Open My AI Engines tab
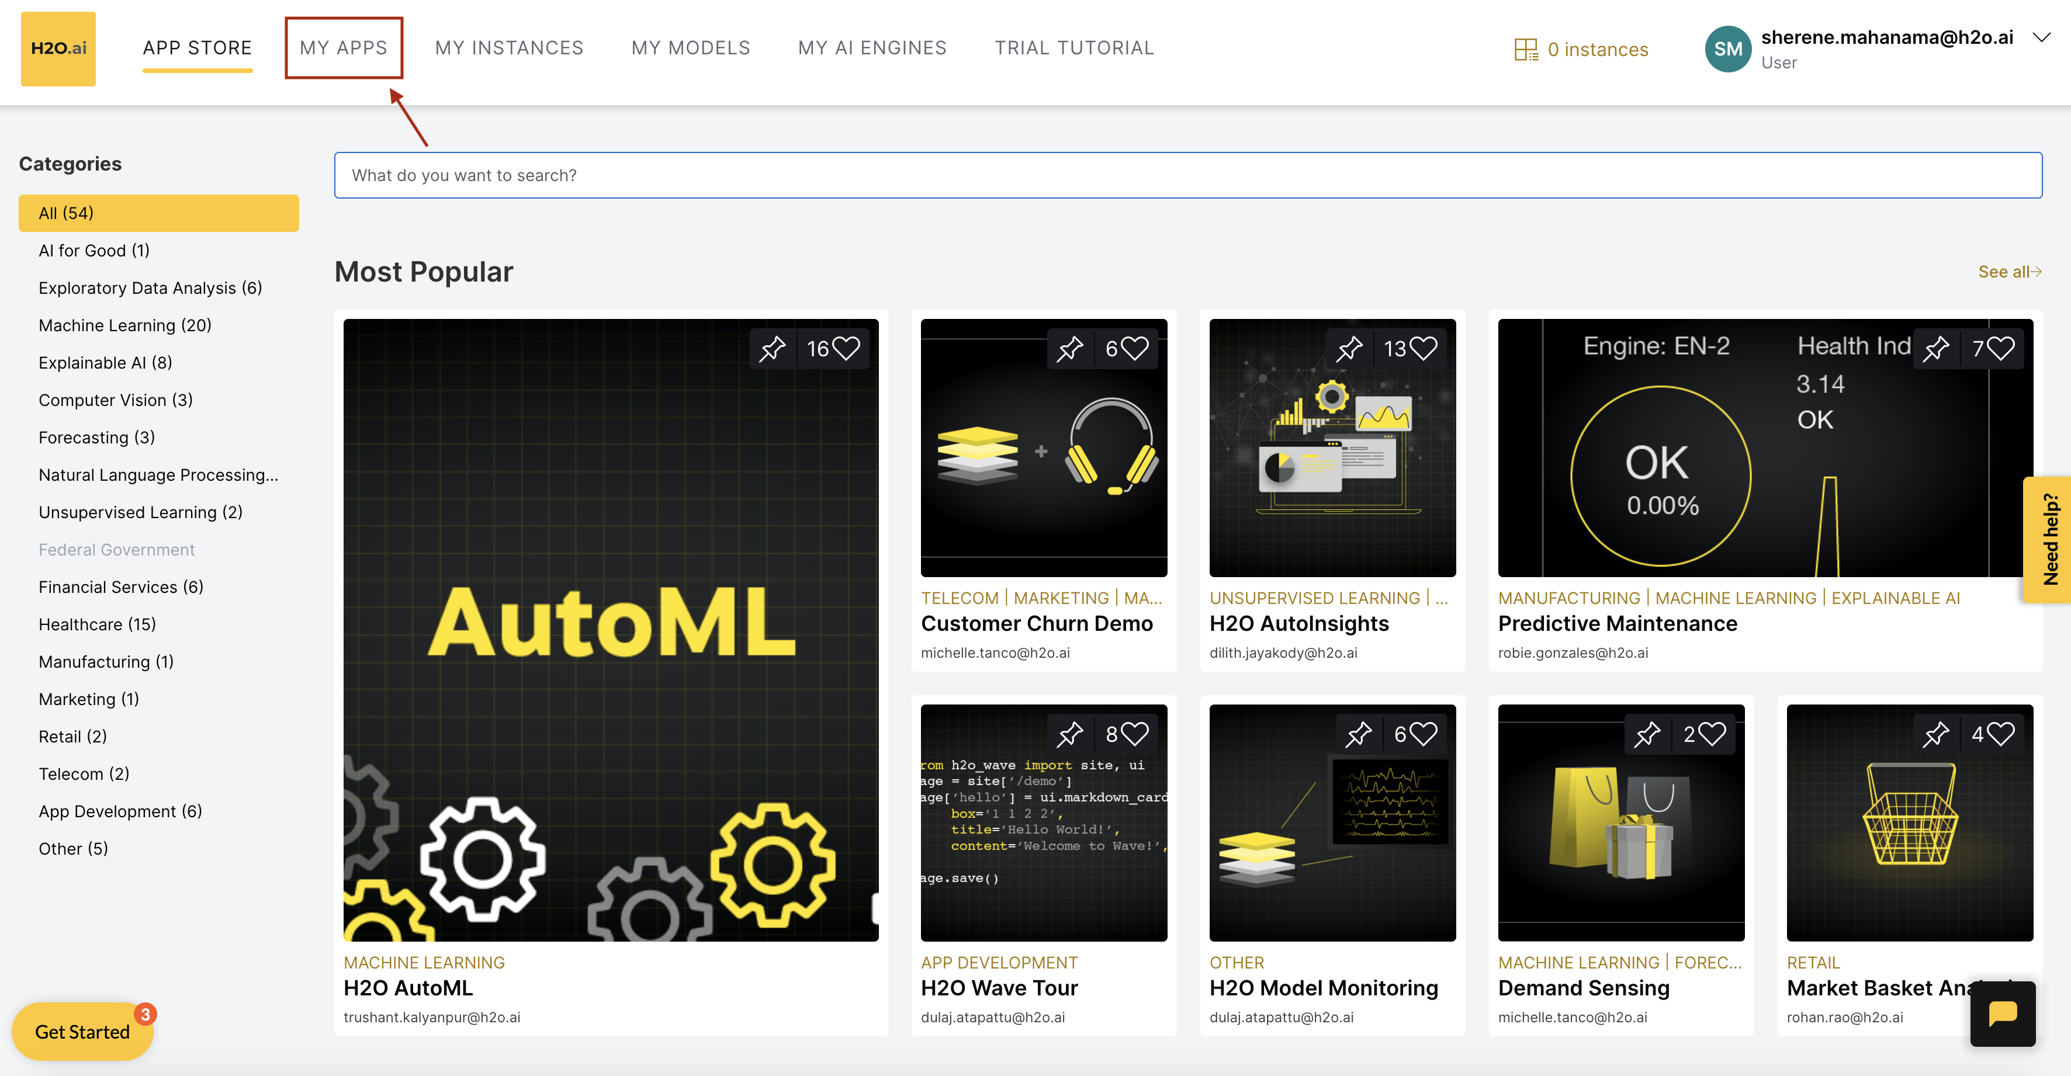This screenshot has height=1076, width=2071. pos(872,48)
